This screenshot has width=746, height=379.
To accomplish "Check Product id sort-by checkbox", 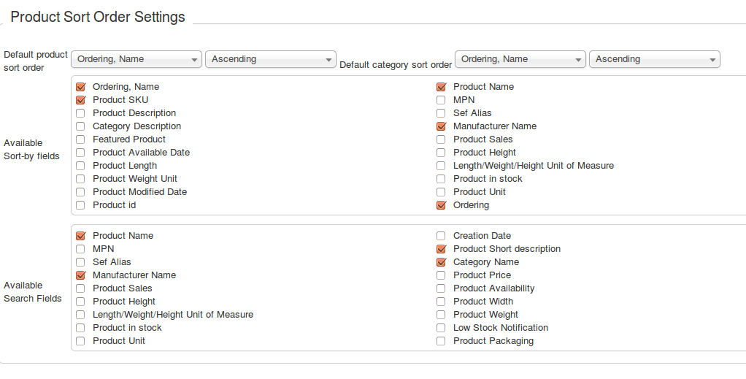I will 80,205.
